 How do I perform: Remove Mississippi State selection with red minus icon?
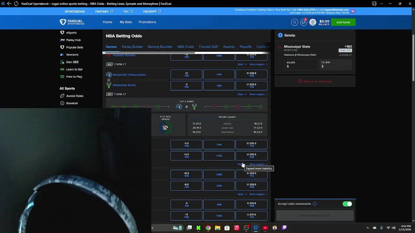pos(279,47)
